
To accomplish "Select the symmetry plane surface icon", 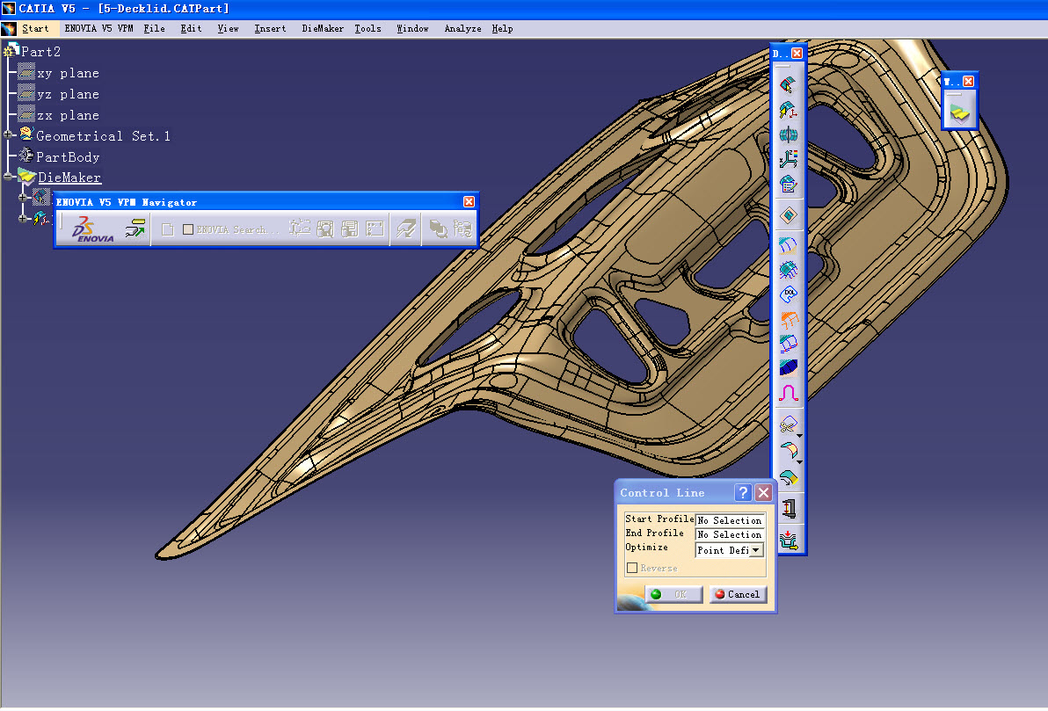I will (789, 134).
